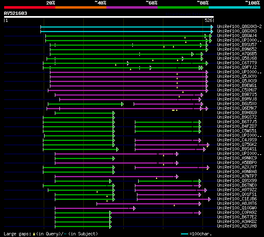This screenshot has height=237, width=264.
Task: Click the UniRef100_A2XJV7 label
Action: pyautogui.click(x=237, y=167)
